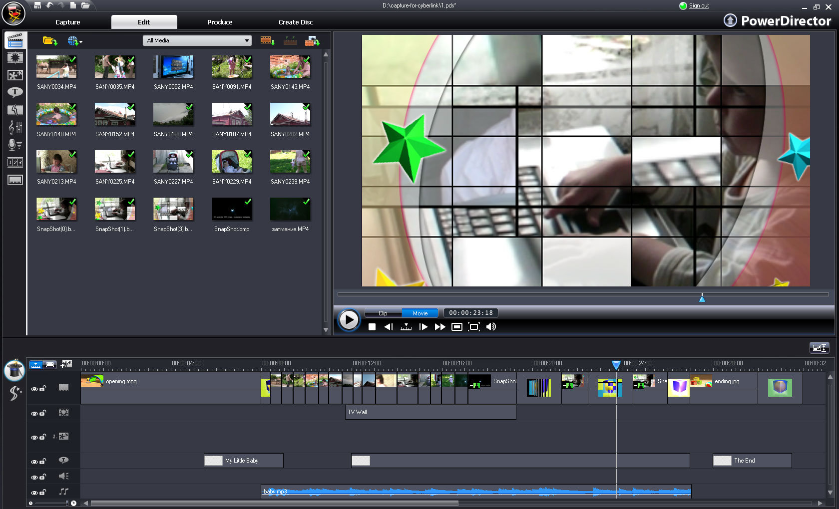The image size is (839, 509).
Task: Click the Sign out link
Action: tap(699, 5)
